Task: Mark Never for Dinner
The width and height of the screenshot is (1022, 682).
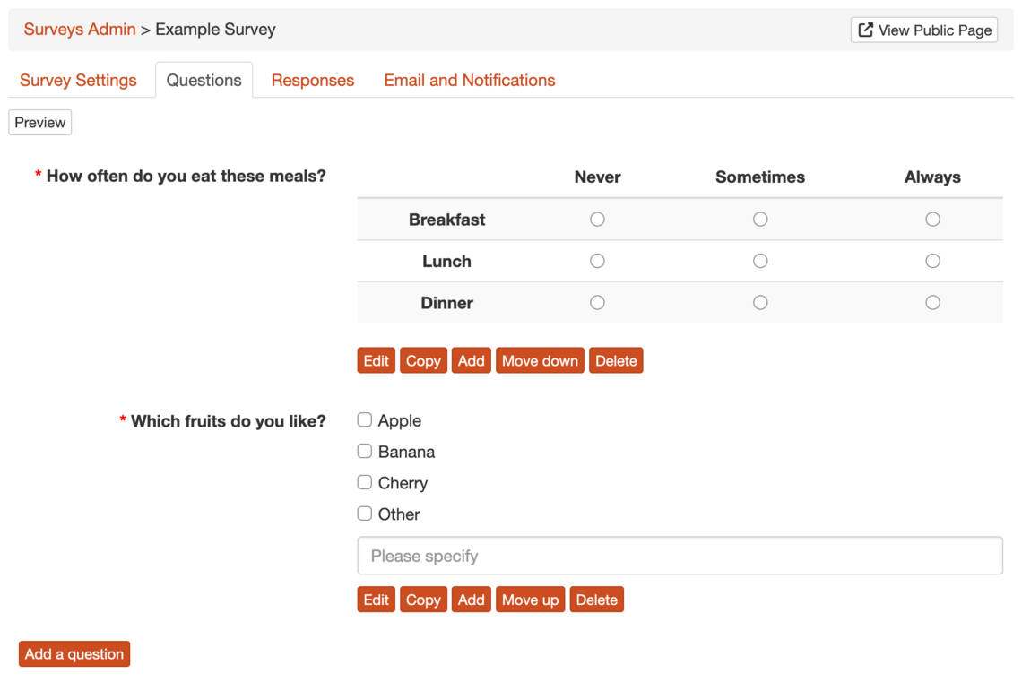Action: [x=597, y=303]
